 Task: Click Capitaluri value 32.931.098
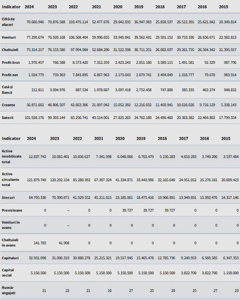coord(38,258)
